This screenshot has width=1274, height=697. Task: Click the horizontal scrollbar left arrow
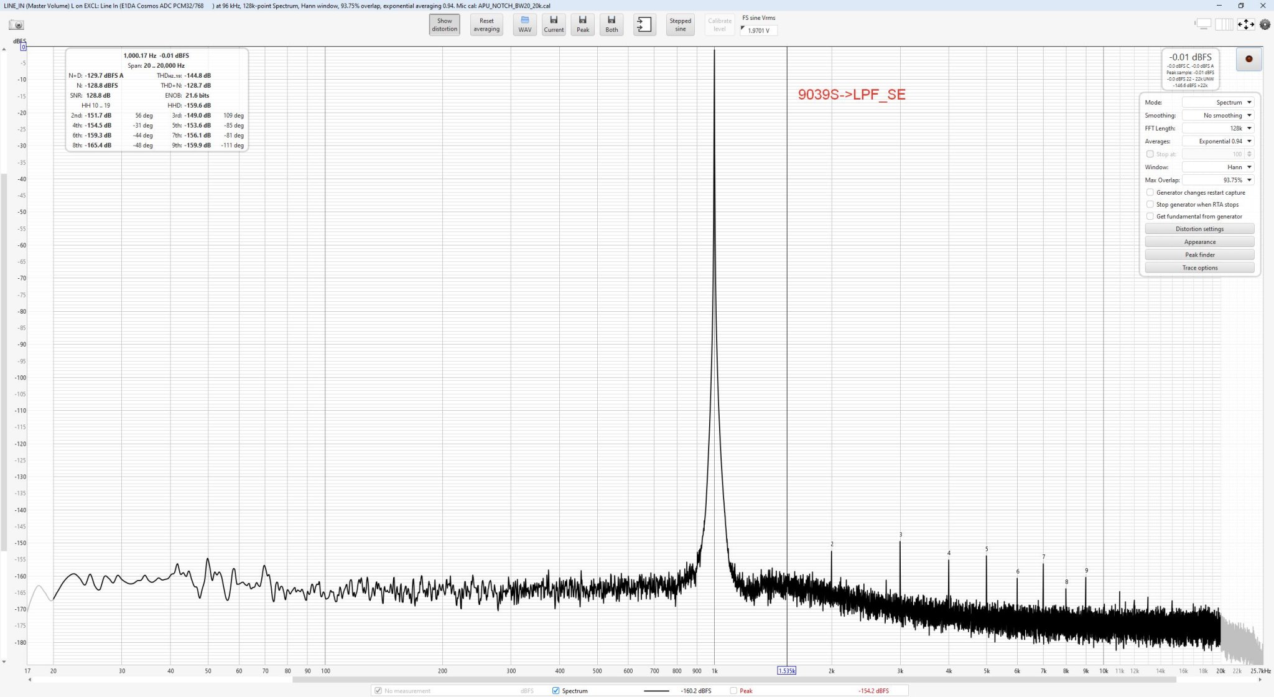pos(30,680)
